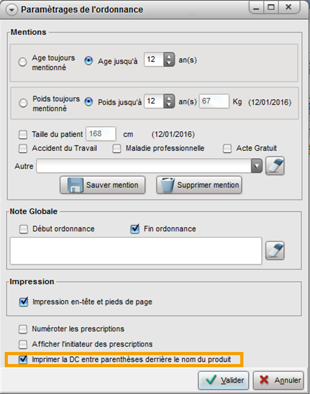Check the Taille du patient box
Viewport: 310px width, 394px height.
tap(23, 134)
